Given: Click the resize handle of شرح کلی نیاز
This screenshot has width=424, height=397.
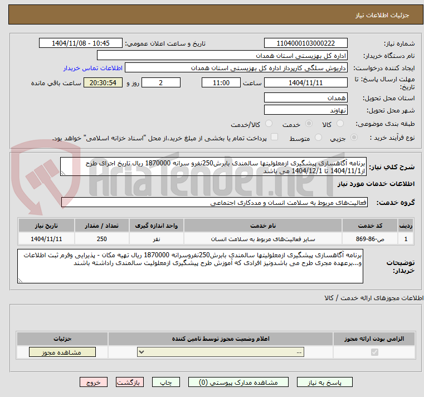Looking at the screenshot, I should click(x=63, y=173).
